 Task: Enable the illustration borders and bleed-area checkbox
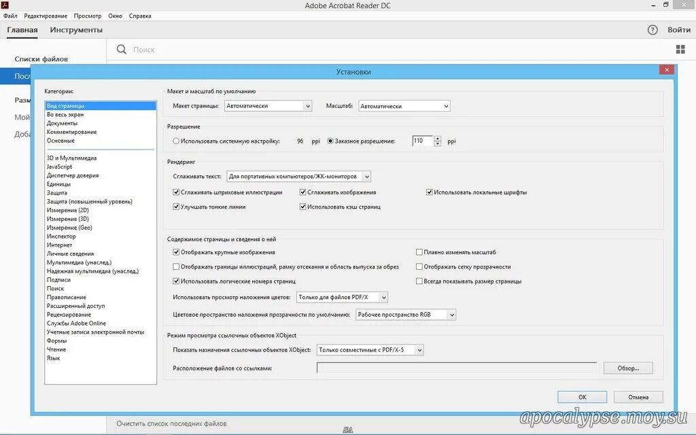[176, 266]
